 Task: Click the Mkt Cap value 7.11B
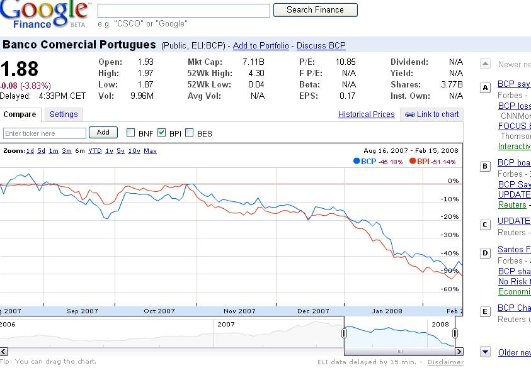click(253, 62)
